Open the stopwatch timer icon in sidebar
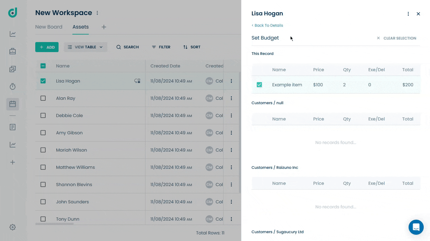The image size is (430, 241). coord(13,86)
